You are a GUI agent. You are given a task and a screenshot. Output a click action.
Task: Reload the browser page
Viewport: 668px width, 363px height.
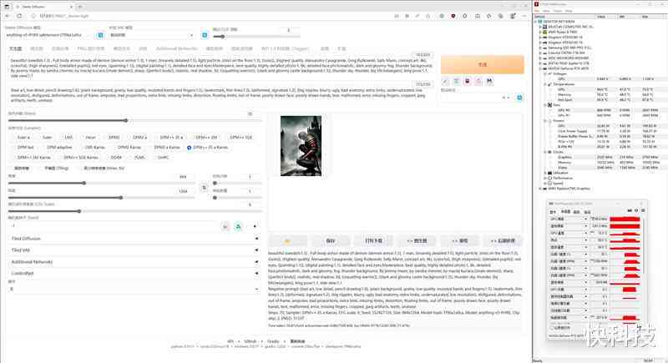point(19,16)
